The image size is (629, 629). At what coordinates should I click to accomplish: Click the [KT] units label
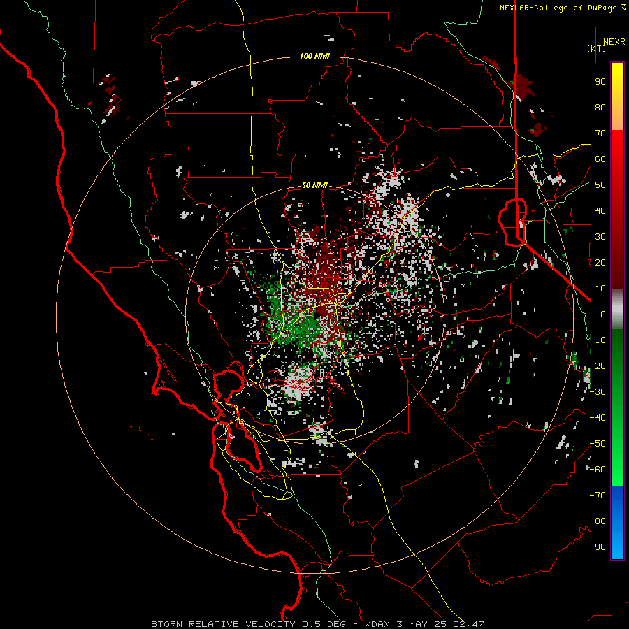597,48
